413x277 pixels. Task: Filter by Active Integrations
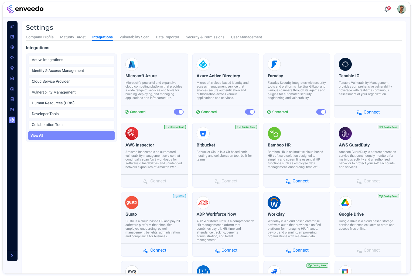coord(71,60)
